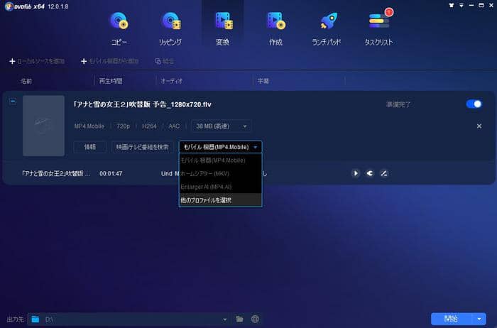The height and width of the screenshot is (328, 497).
Task: Open the 作成 (Creator) module
Action: [x=275, y=28]
